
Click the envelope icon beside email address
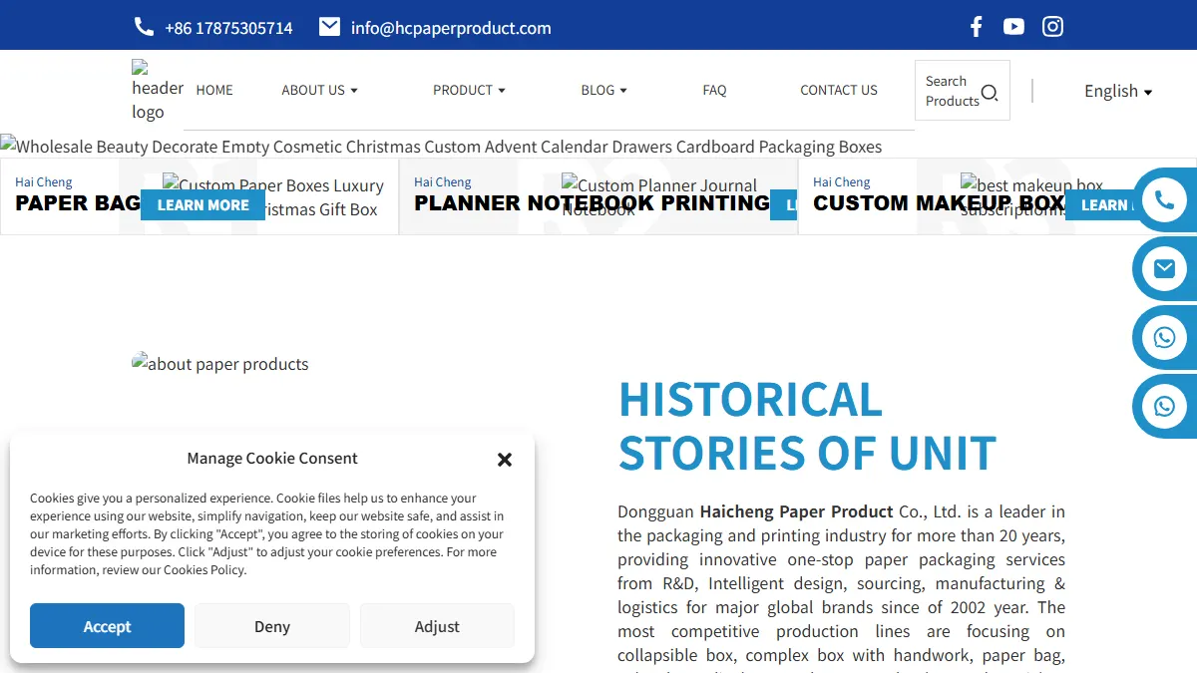[329, 27]
